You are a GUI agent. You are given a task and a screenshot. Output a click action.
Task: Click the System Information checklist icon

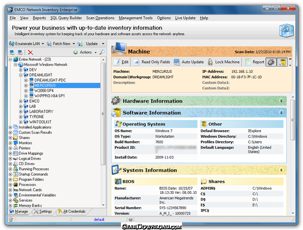click(116, 170)
